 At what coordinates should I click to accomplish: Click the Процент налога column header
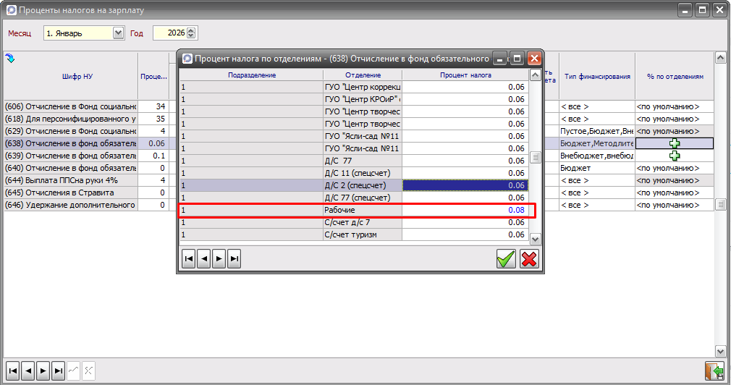[465, 75]
